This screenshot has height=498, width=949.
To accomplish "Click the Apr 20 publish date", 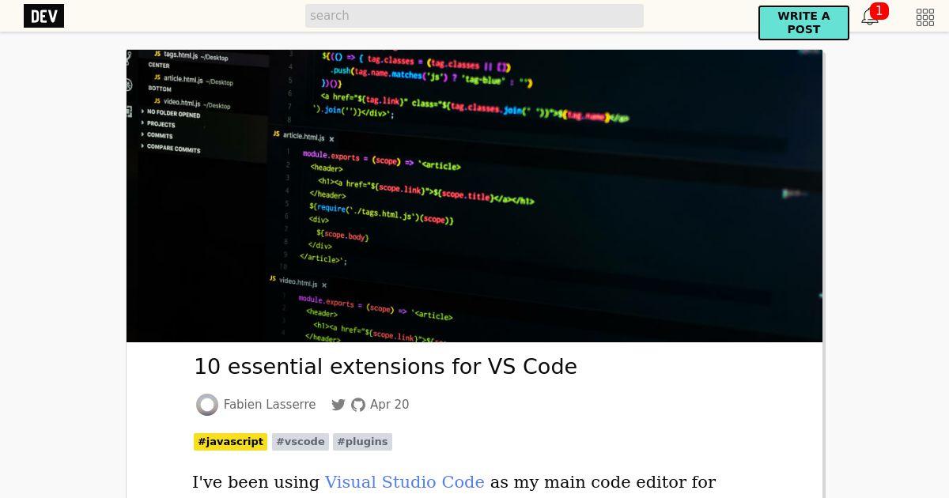I will coord(390,405).
